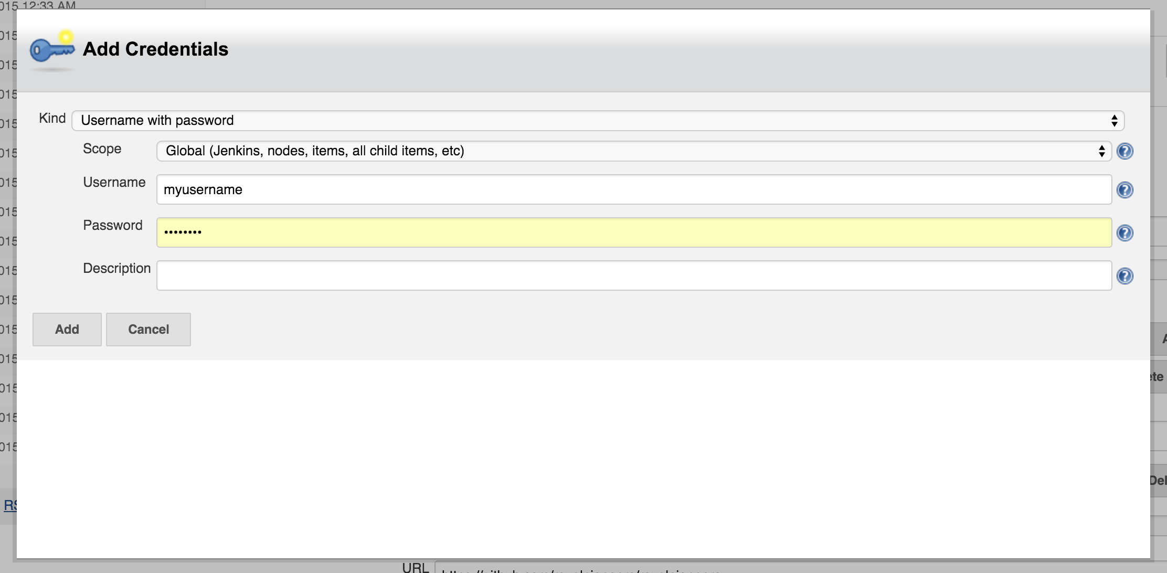Screen dimensions: 1167x573
Task: Click into the Username text field
Action: click(x=633, y=190)
